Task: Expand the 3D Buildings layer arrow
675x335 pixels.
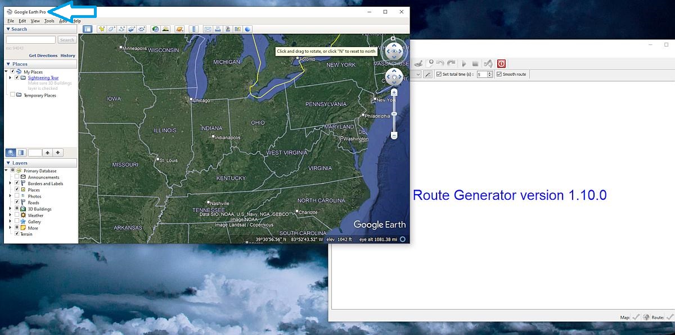Action: [11, 209]
